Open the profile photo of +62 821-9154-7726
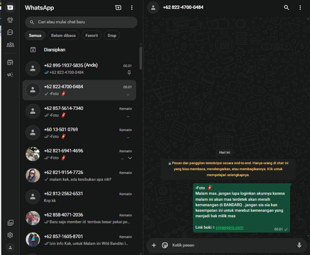The width and height of the screenshot is (310, 255). pyautogui.click(x=33, y=176)
